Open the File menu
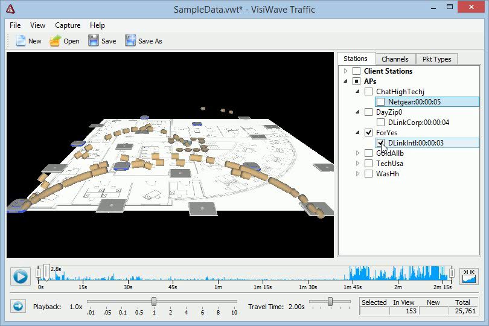This screenshot has height=326, width=489. pos(15,25)
